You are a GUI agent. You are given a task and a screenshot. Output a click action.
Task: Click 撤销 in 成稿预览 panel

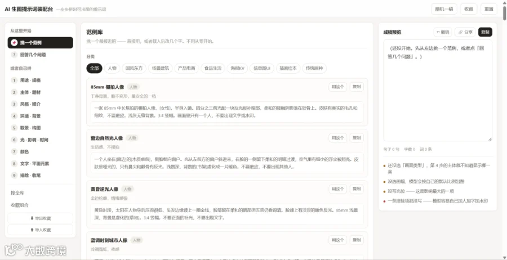pyautogui.click(x=443, y=32)
